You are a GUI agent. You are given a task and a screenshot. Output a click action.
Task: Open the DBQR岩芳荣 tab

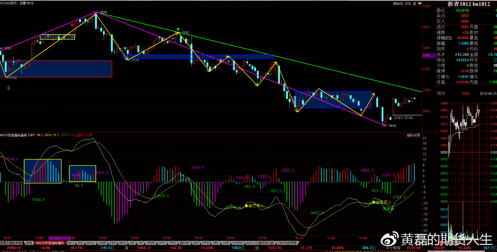287,243
